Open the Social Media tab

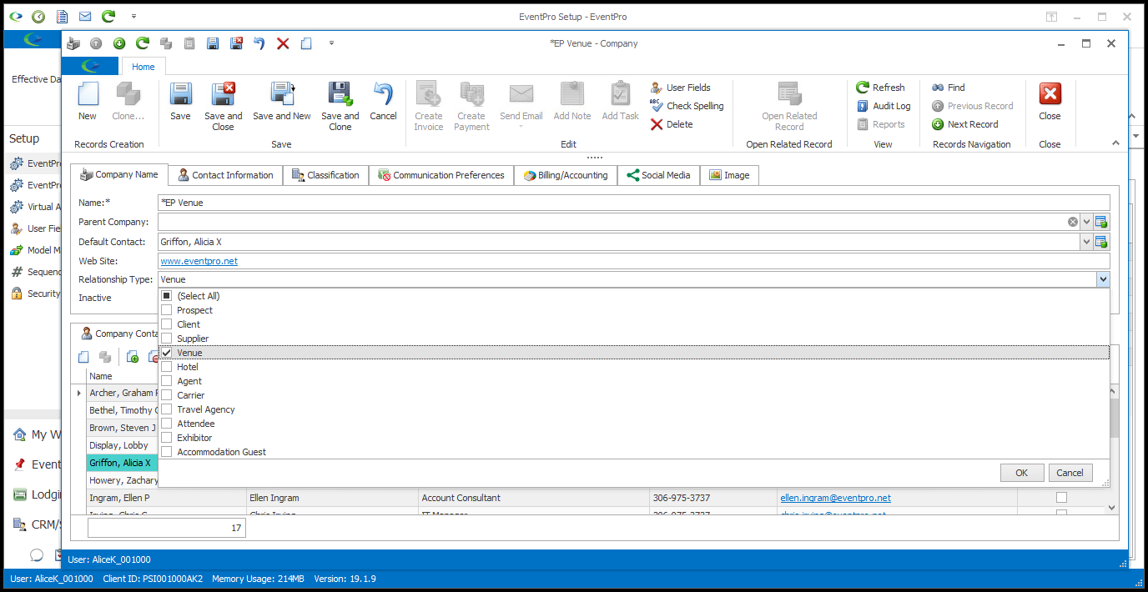[x=658, y=175]
